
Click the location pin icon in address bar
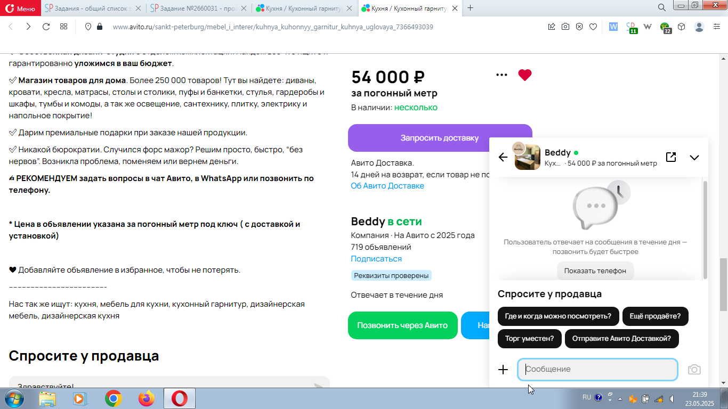coord(88,27)
